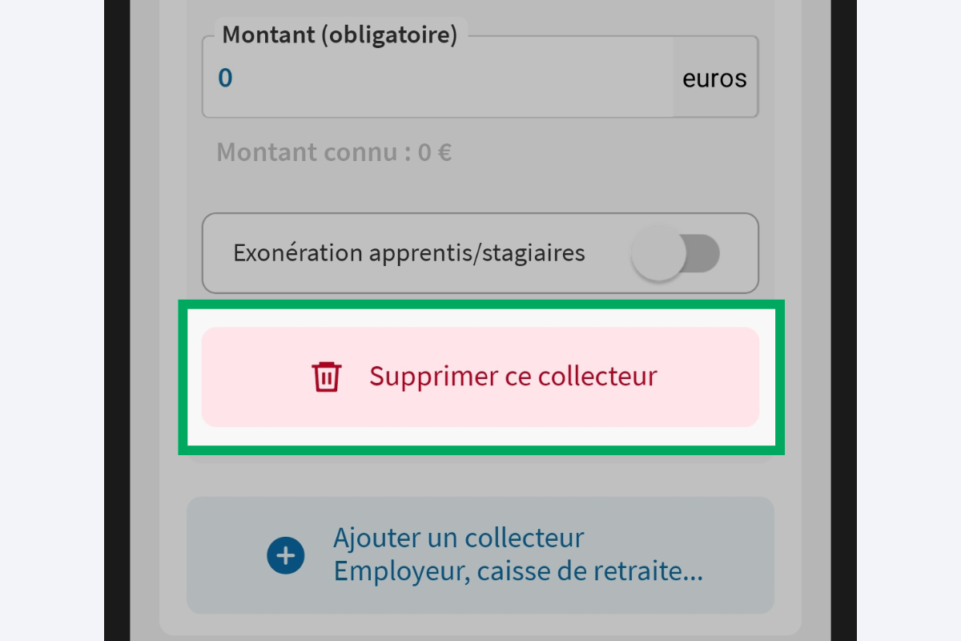This screenshot has width=961, height=641.
Task: Click the euros unit area
Action: pyautogui.click(x=713, y=77)
